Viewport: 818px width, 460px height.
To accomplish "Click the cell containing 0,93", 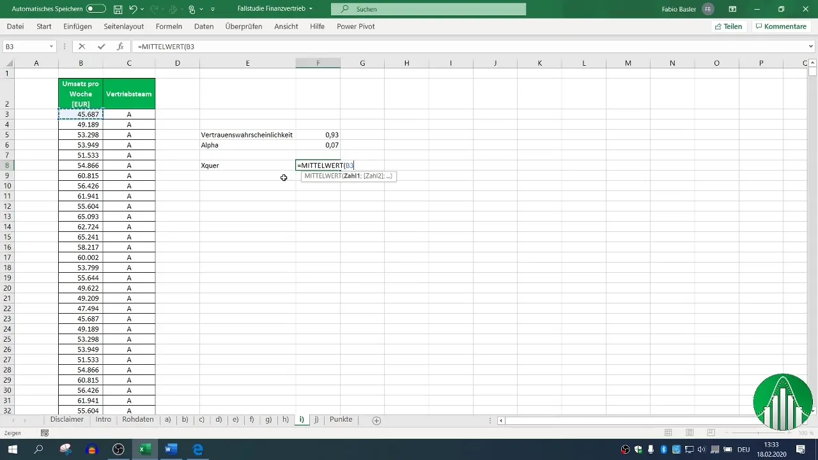I will (318, 135).
